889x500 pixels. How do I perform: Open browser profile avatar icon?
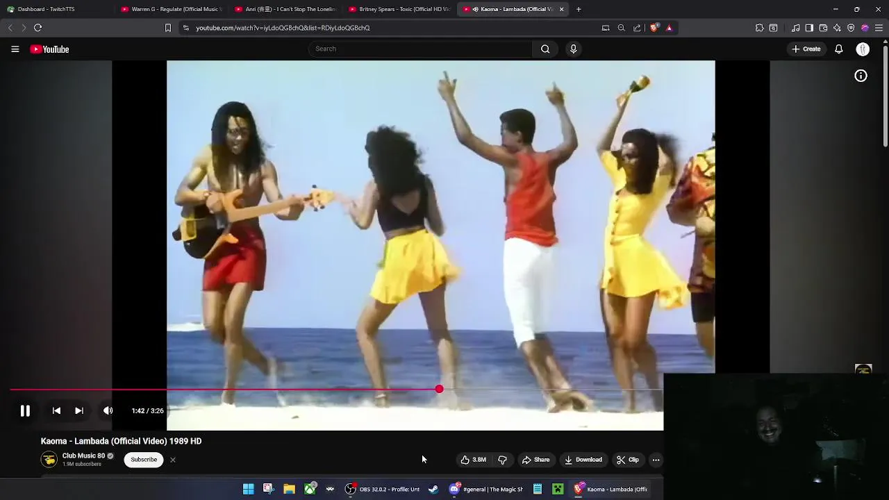(865, 28)
